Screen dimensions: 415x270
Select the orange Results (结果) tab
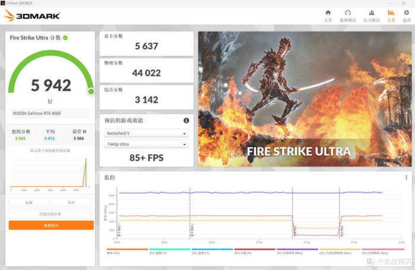391,16
